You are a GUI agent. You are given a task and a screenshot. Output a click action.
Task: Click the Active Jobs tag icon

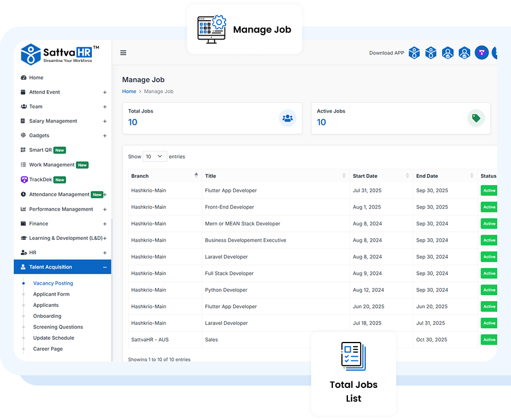click(476, 118)
